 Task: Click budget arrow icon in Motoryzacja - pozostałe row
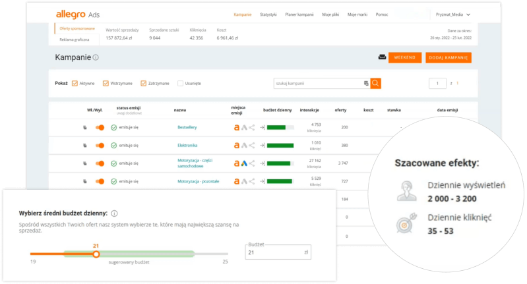coord(263,181)
